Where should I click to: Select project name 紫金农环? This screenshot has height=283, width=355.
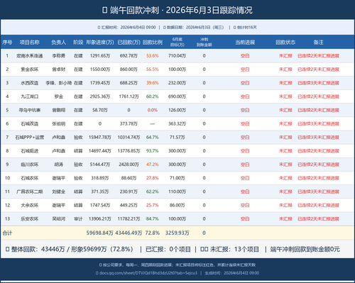30,70
